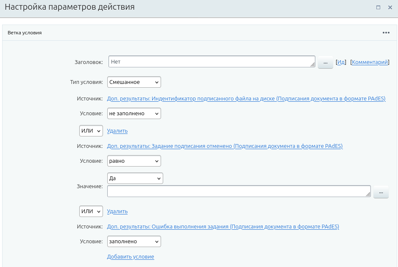The image size is (398, 267).
Task: Click source link Задание подписания отменено
Action: click(225, 146)
